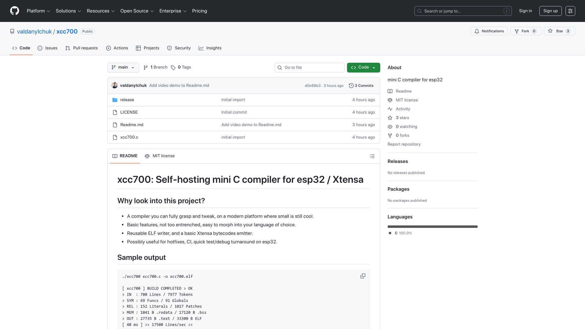Star the repository with the Star button
Screen dimensions: 585x329
point(559,31)
